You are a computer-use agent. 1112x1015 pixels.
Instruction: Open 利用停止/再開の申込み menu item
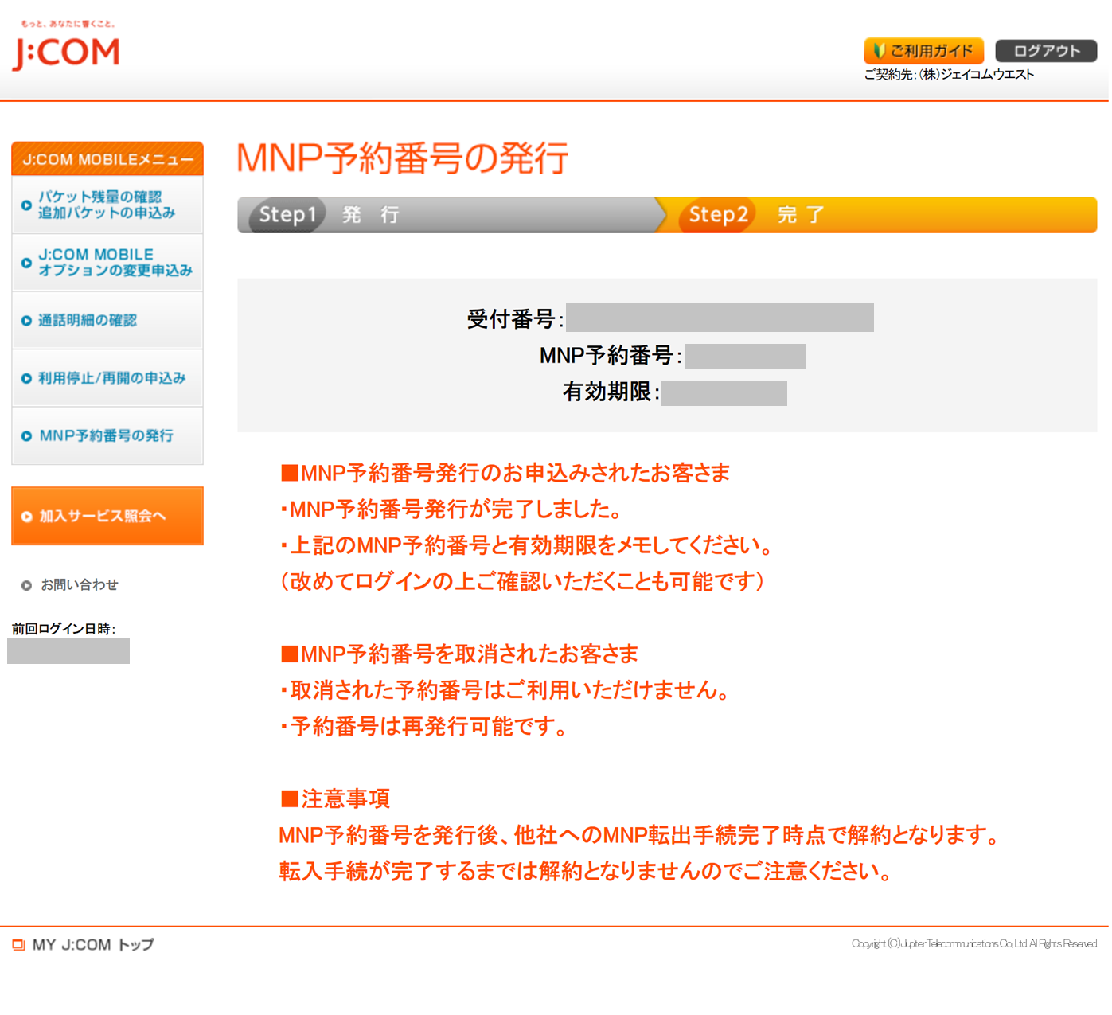click(107, 378)
